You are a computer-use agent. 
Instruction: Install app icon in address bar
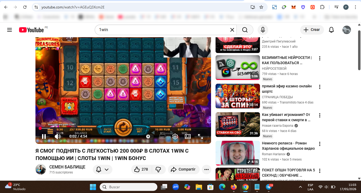253,7
